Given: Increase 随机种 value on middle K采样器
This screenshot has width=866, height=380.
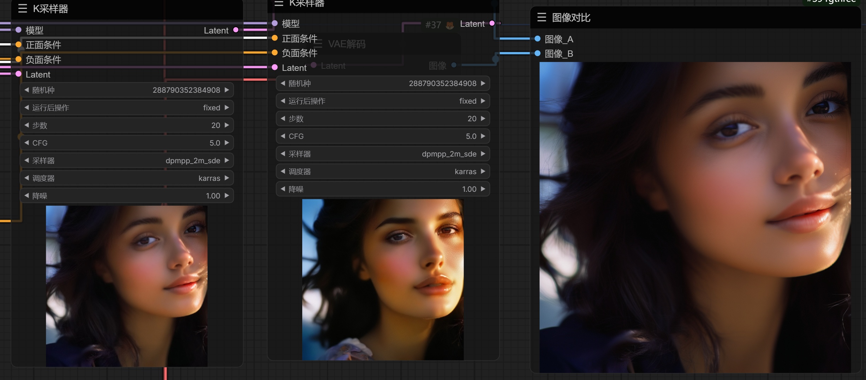Looking at the screenshot, I should [x=483, y=83].
